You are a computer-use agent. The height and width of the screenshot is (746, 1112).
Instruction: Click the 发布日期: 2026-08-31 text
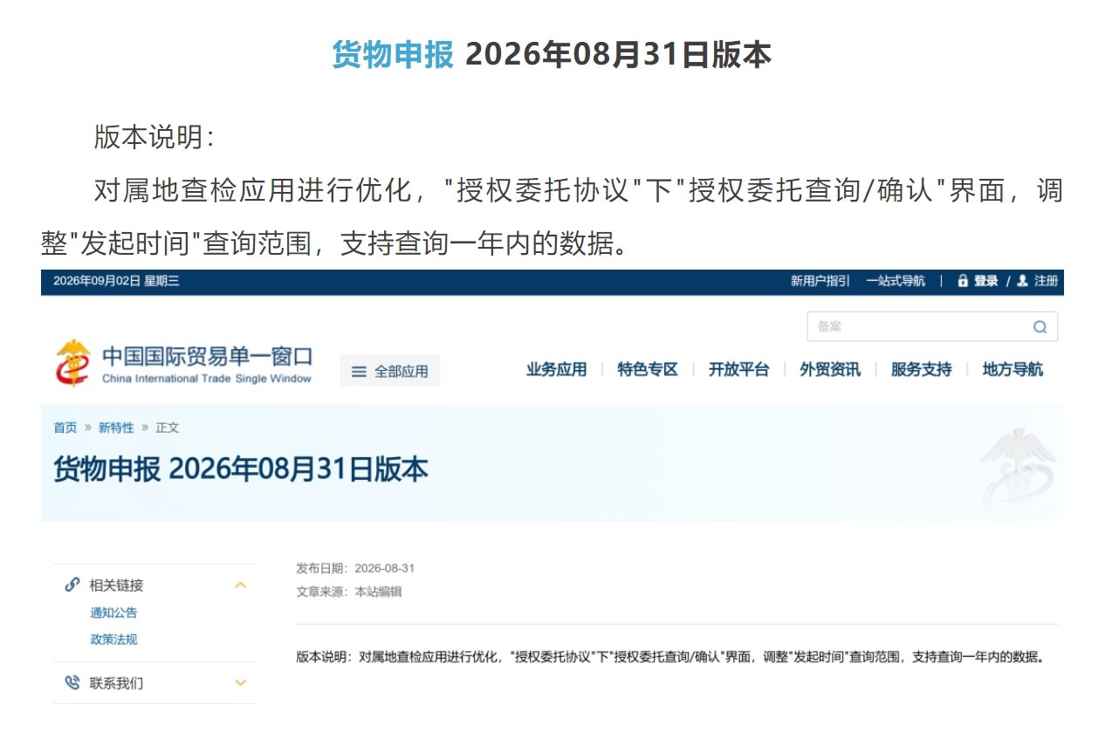click(x=355, y=568)
